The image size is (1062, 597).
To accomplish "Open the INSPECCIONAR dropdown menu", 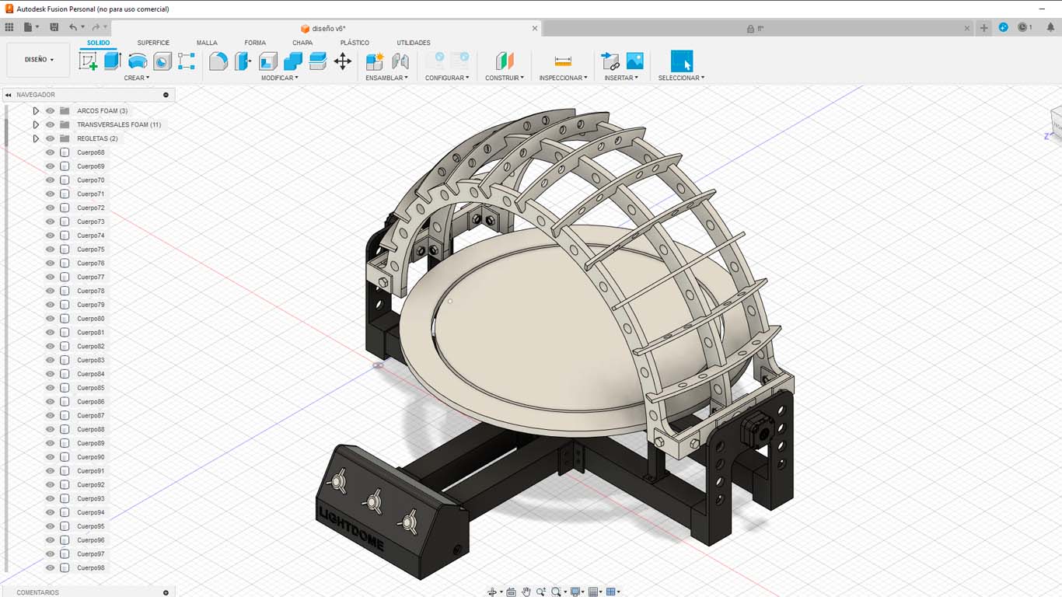I will [564, 78].
